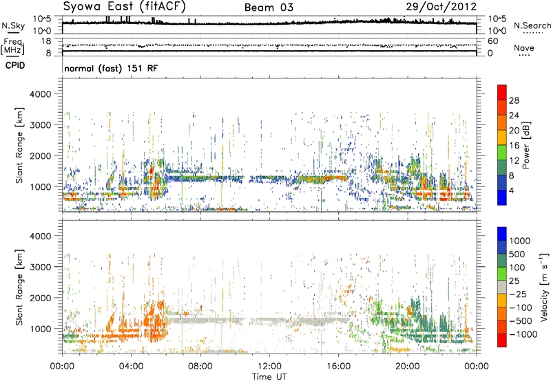Click the '18' frequency axis value

tap(46, 41)
